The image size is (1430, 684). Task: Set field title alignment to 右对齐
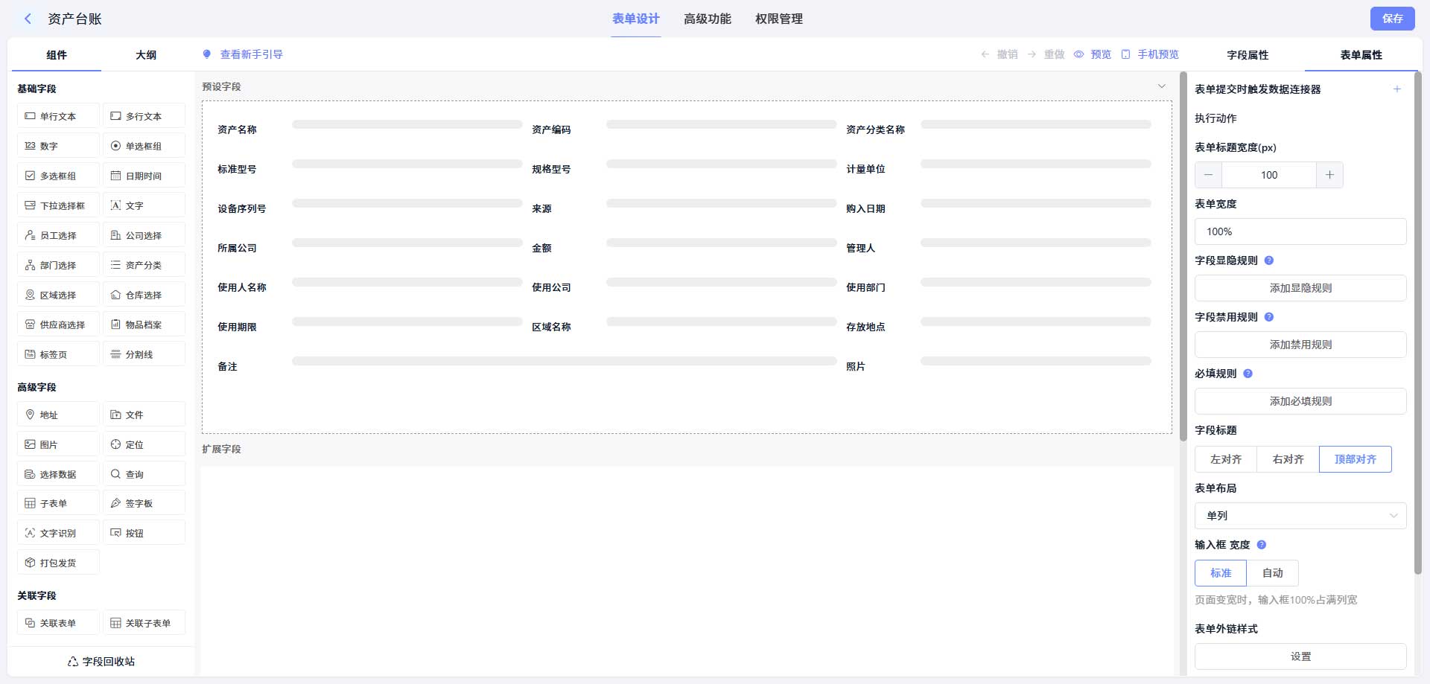coord(1288,459)
